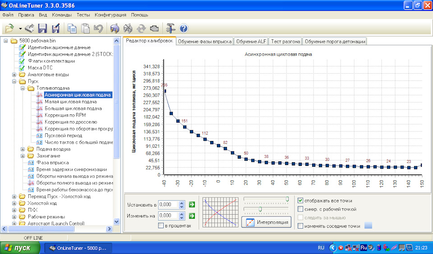
Task: Click the blue plug connect icon
Action: [115, 28]
